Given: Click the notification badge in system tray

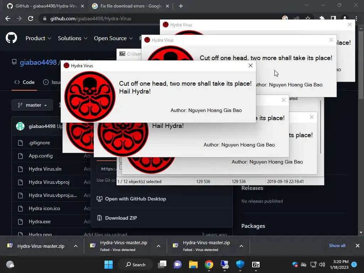Looking at the screenshot, I should click(x=354, y=264).
